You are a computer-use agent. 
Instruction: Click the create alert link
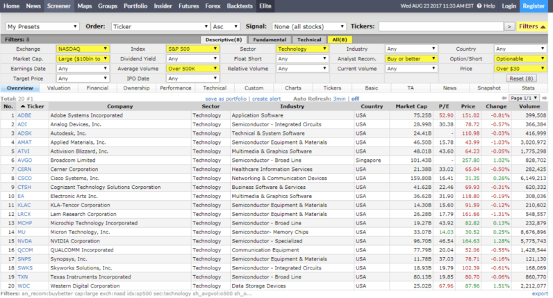coord(266,99)
